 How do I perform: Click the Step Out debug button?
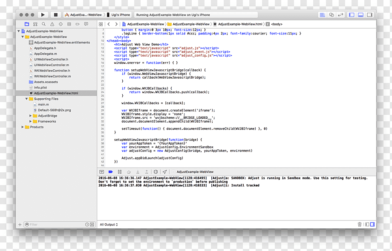click(x=147, y=172)
